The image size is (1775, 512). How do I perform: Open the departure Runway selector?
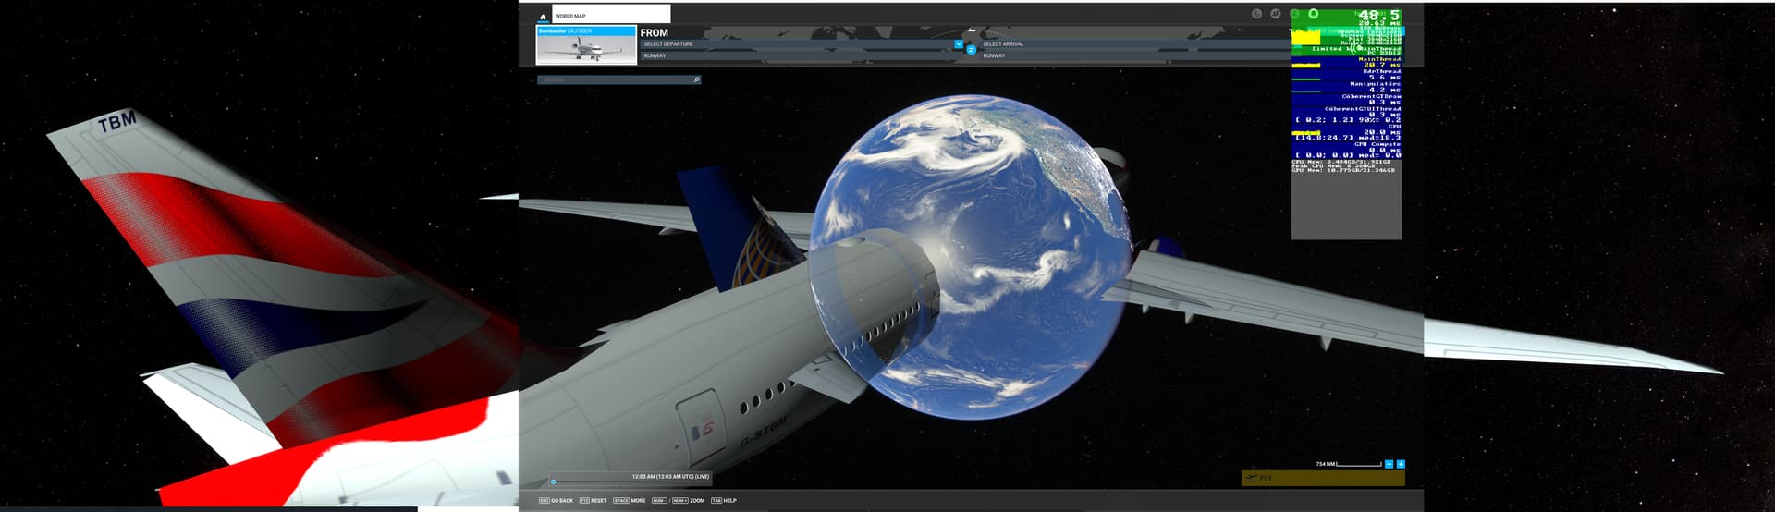(x=795, y=55)
